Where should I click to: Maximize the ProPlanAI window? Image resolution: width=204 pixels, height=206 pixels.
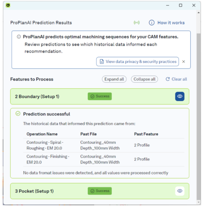coord(181,5)
